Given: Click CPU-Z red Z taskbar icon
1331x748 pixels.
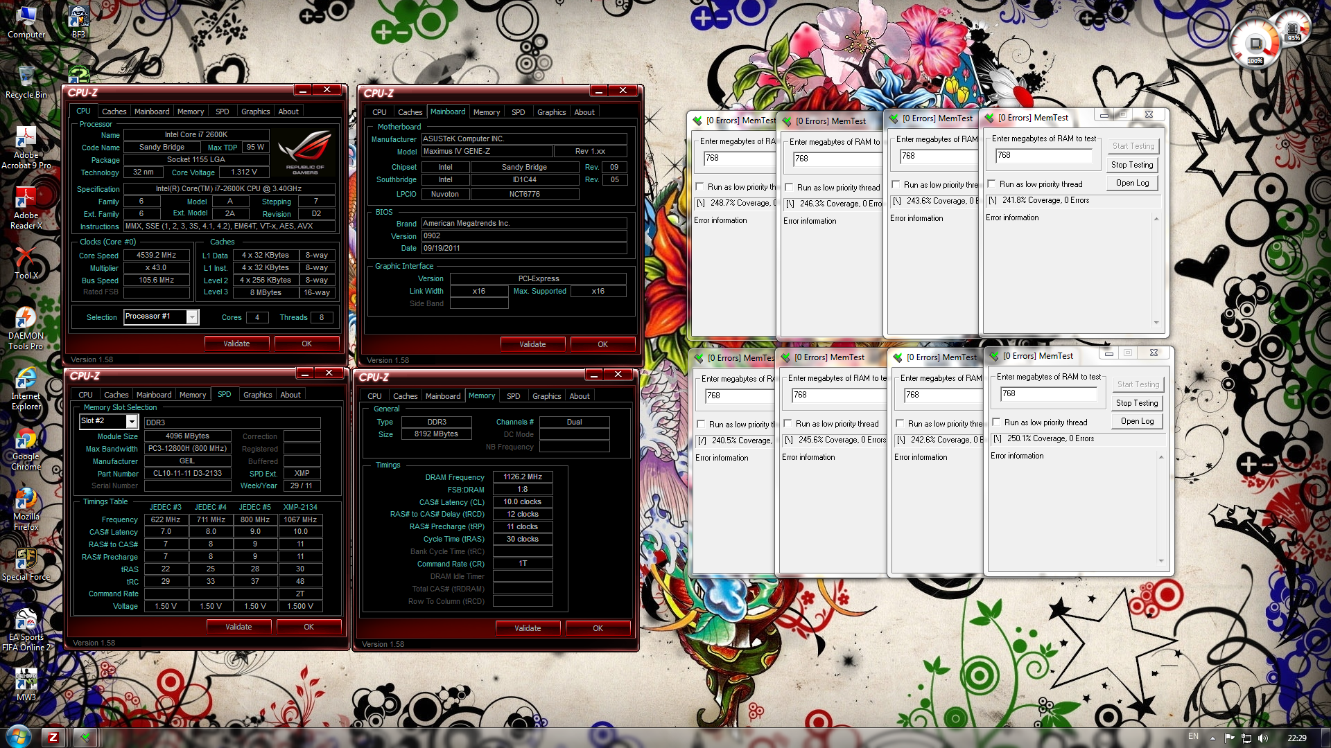Looking at the screenshot, I should click(x=53, y=737).
